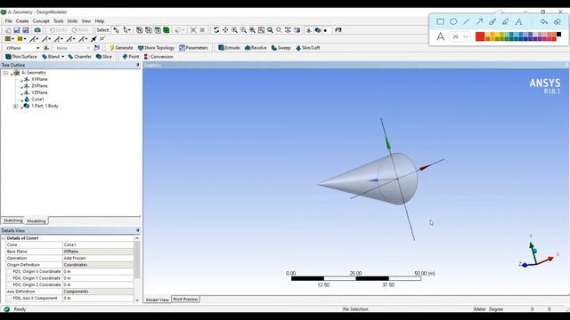
Task: Select the Skin/Loft tool
Action: (x=308, y=48)
